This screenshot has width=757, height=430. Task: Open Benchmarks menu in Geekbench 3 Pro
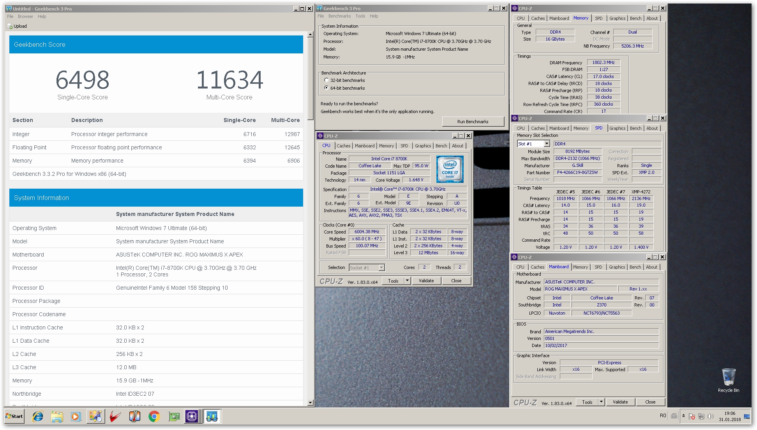[x=339, y=16]
